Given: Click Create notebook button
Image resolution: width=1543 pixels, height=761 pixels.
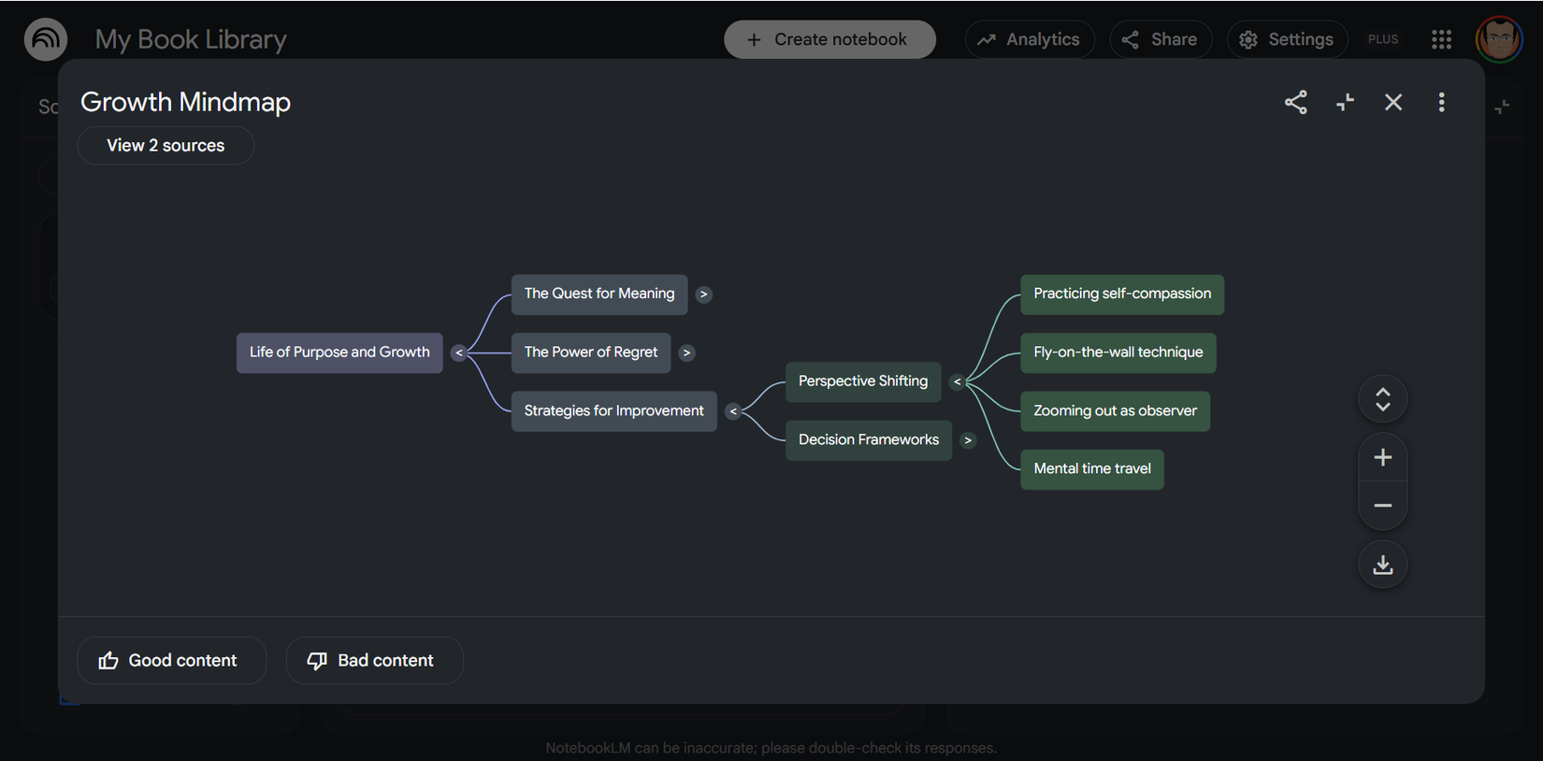Looking at the screenshot, I should [829, 39].
